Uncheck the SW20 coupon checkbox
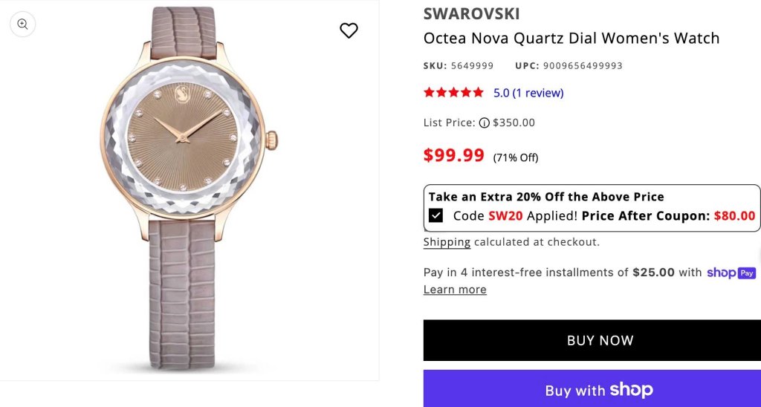The height and width of the screenshot is (407, 761). (x=435, y=215)
